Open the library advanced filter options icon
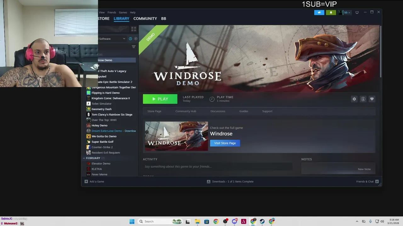The image size is (403, 226). [x=133, y=47]
